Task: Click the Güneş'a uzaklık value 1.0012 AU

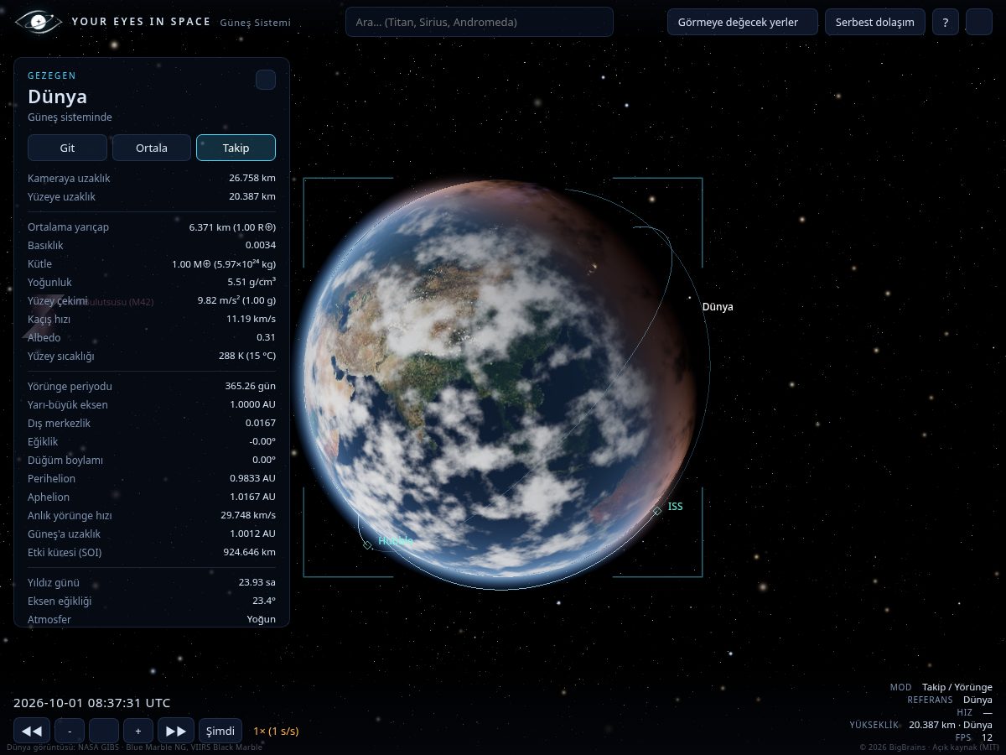Action: (x=252, y=534)
